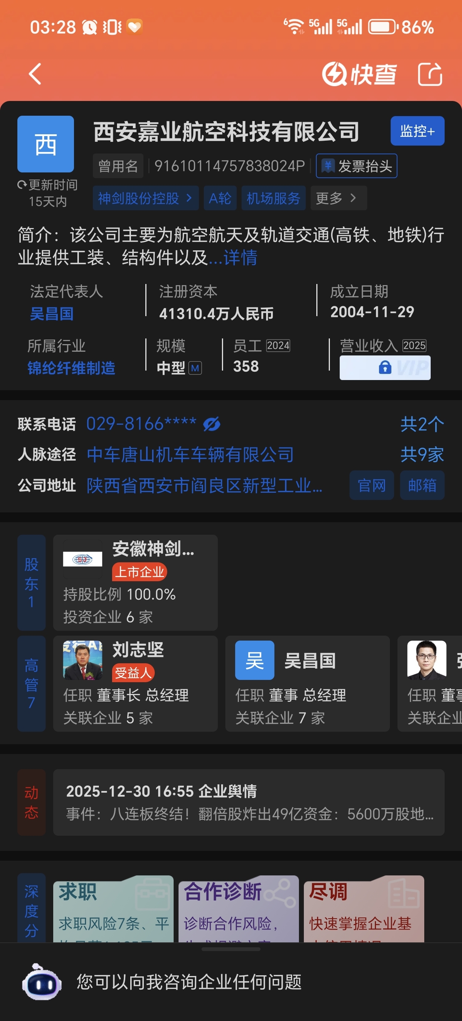Select the A轮 tag

tap(220, 198)
